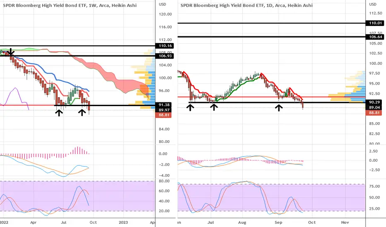Select the USD currency label on weekly chart

[x=162, y=4]
